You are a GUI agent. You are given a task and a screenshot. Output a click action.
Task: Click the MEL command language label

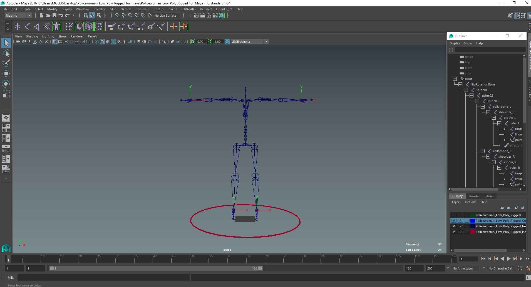pyautogui.click(x=11, y=278)
